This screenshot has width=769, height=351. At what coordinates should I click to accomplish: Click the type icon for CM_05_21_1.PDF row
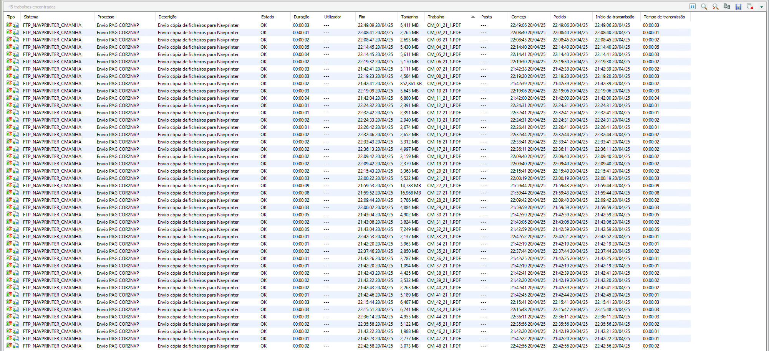(x=12, y=54)
